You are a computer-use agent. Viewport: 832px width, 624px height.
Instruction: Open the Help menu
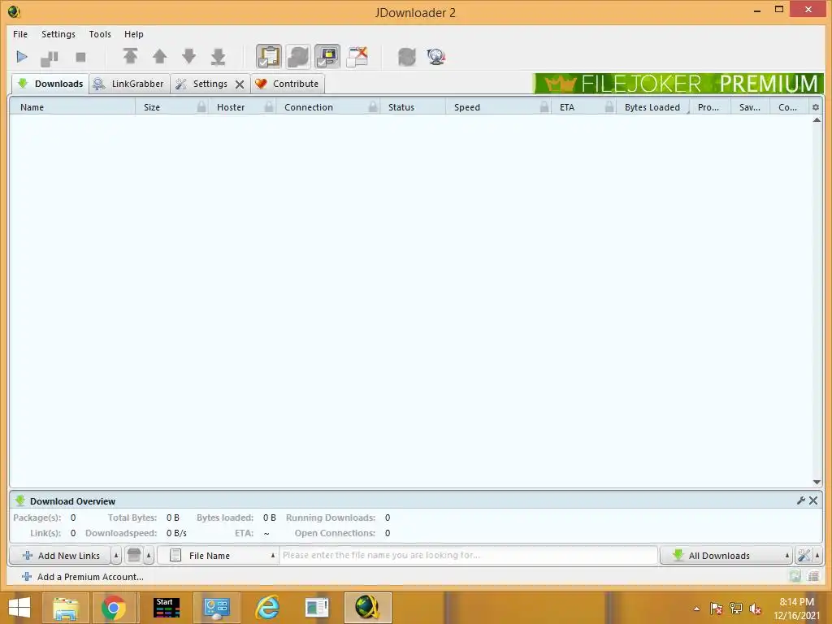tap(134, 34)
